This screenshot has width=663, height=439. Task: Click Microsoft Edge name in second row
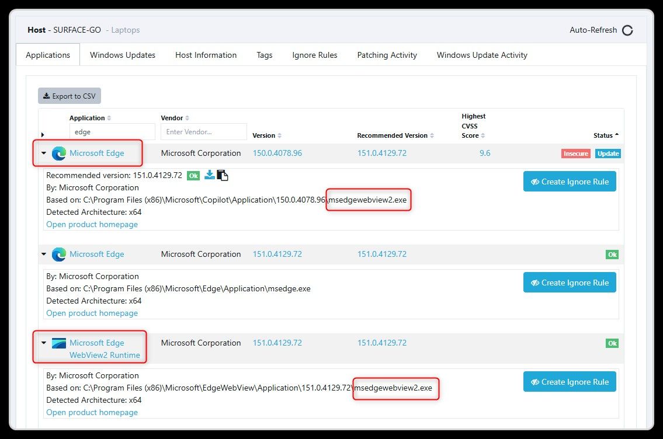point(97,254)
